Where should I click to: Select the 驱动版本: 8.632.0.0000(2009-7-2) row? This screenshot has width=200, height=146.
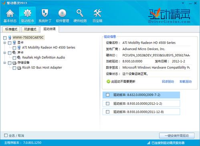pyautogui.click(x=141, y=95)
